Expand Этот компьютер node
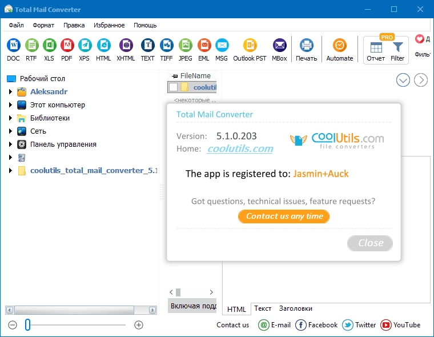The image size is (434, 337). pos(10,105)
